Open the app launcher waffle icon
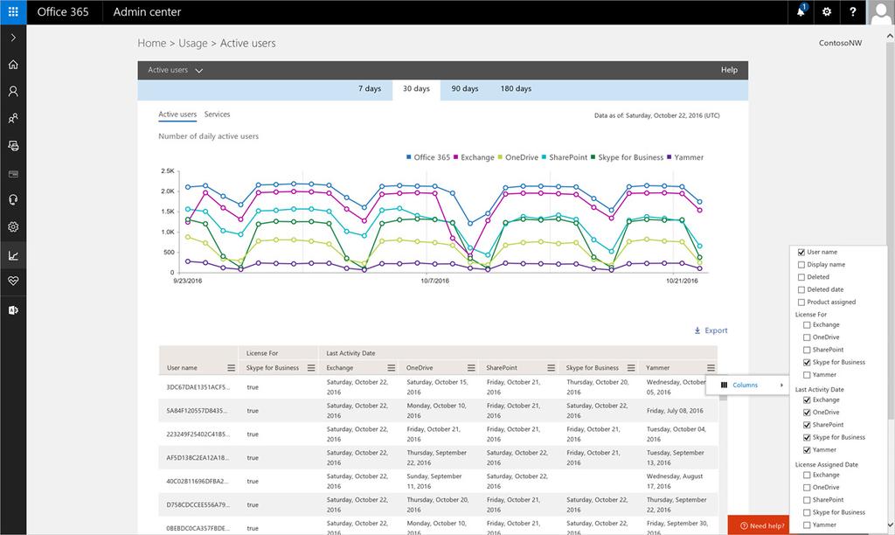The image size is (895, 535). (13, 12)
